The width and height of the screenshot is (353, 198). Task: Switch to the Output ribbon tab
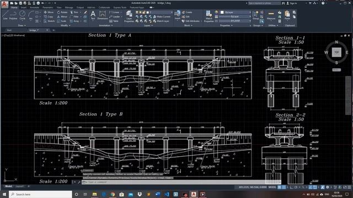pyautogui.click(x=80, y=7)
